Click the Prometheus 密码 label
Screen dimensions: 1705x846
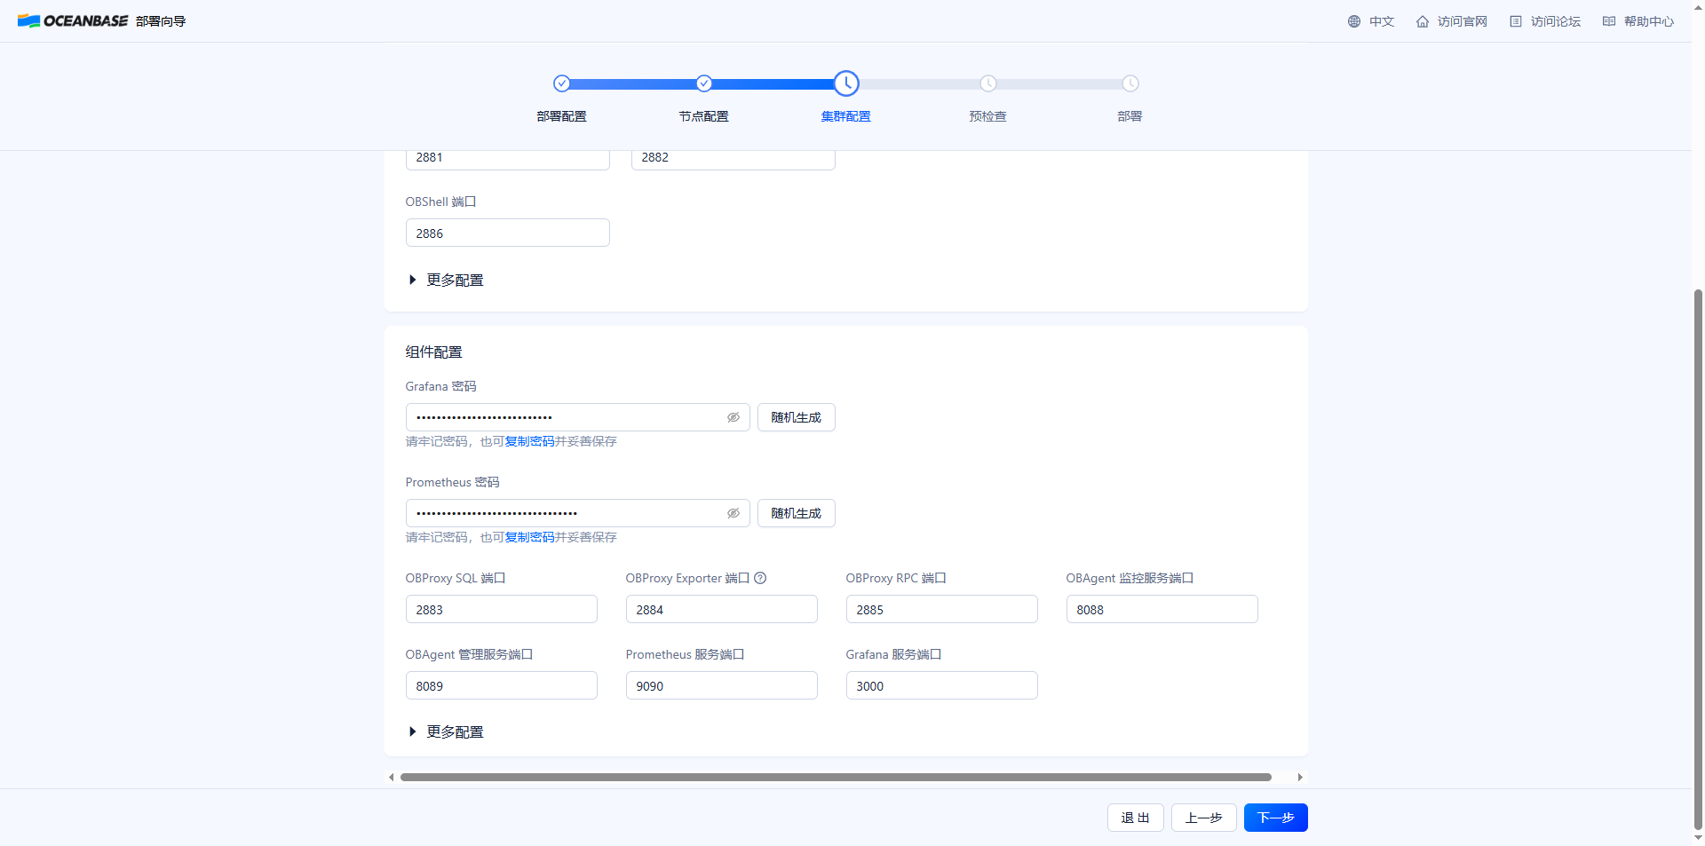(453, 482)
